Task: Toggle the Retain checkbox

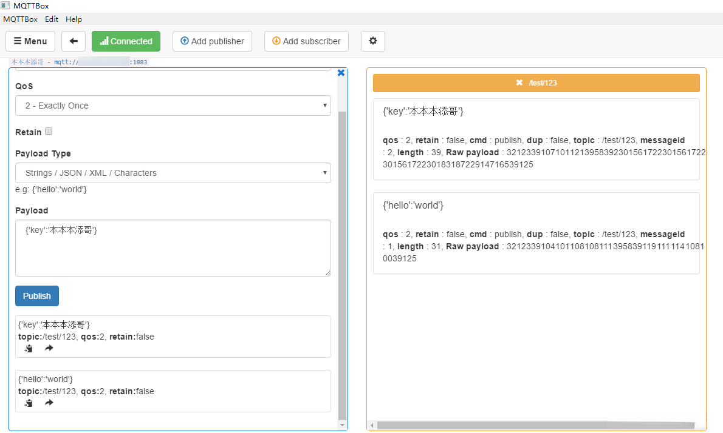Action: tap(49, 132)
